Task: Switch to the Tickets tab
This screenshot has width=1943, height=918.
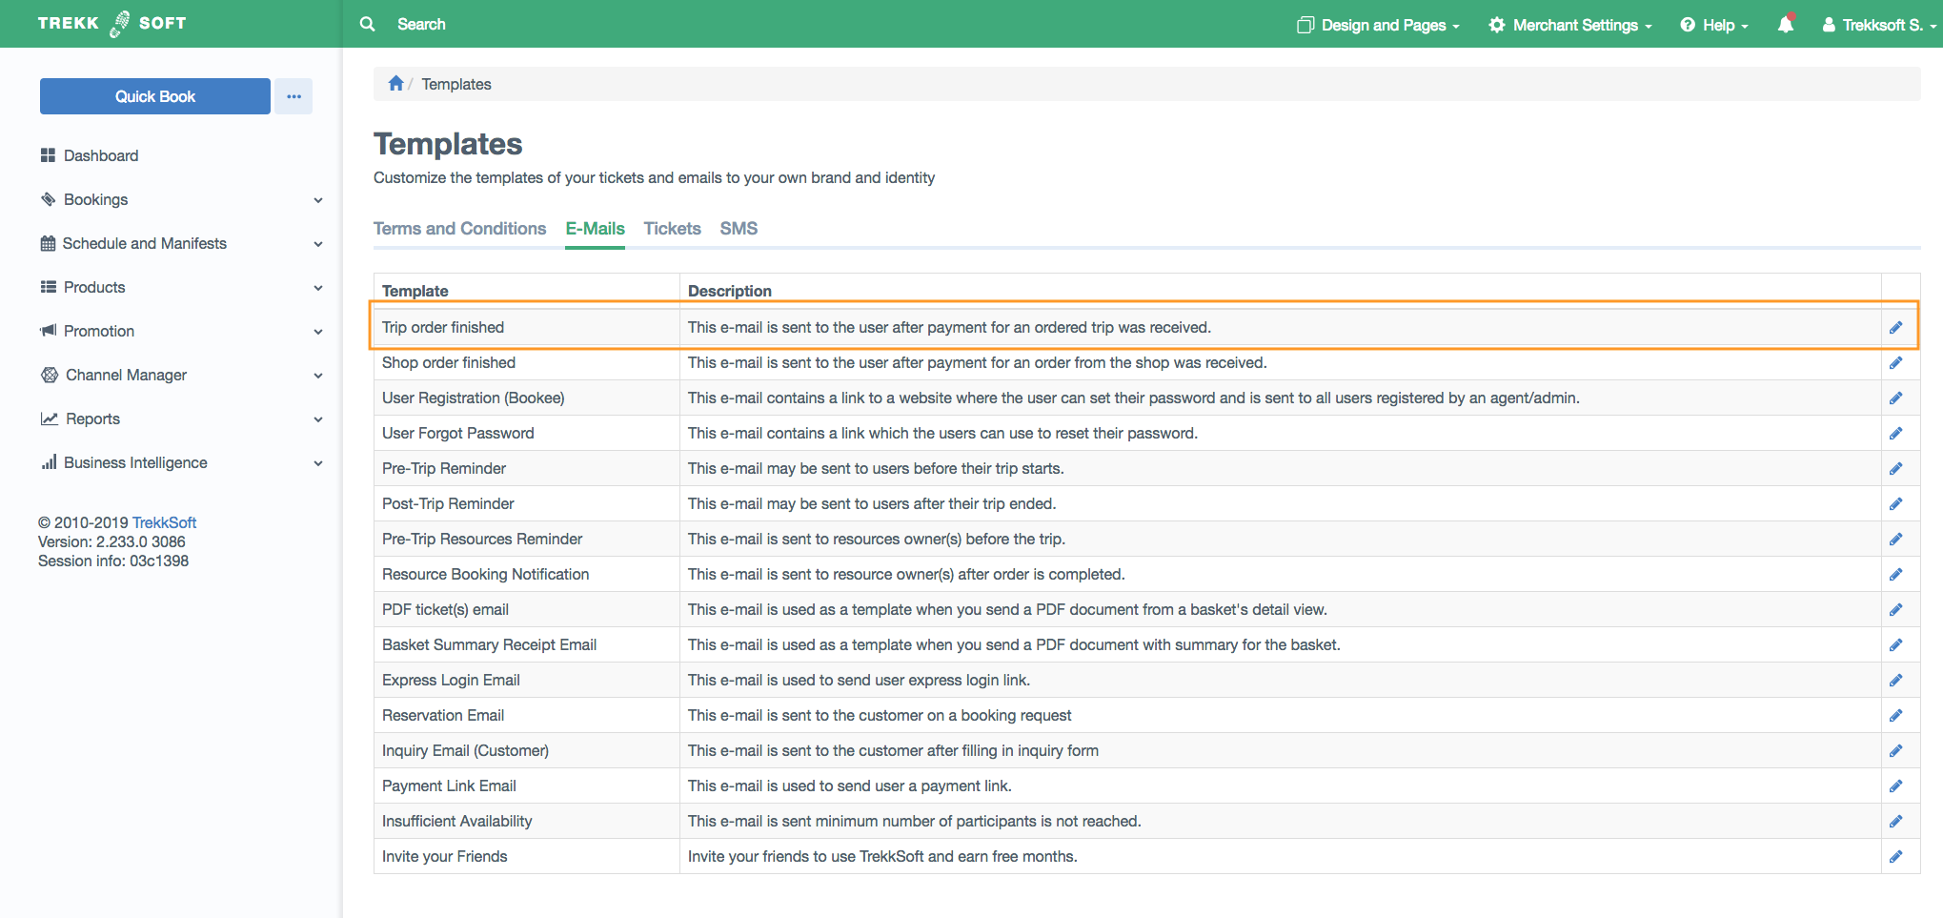Action: 672,229
